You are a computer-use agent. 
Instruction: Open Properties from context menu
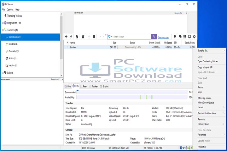[202, 147]
